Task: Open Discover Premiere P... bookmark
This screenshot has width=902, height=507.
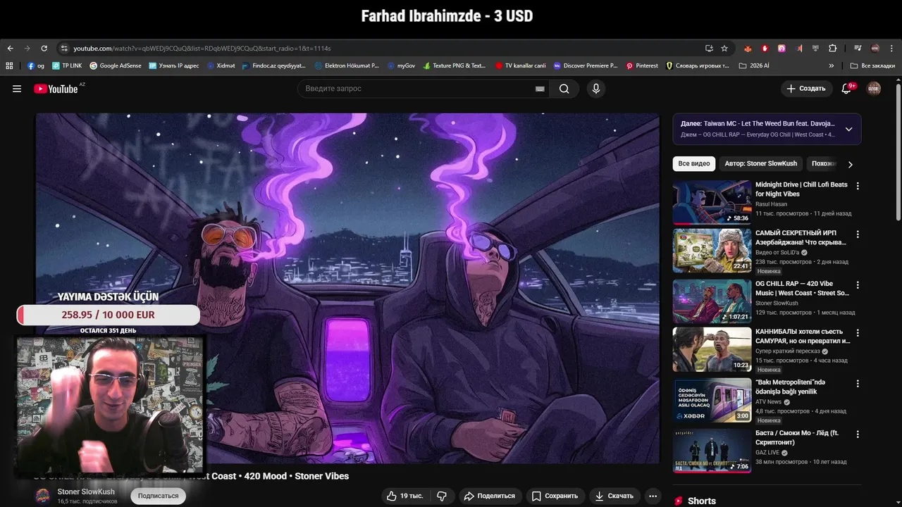Action: (585, 65)
